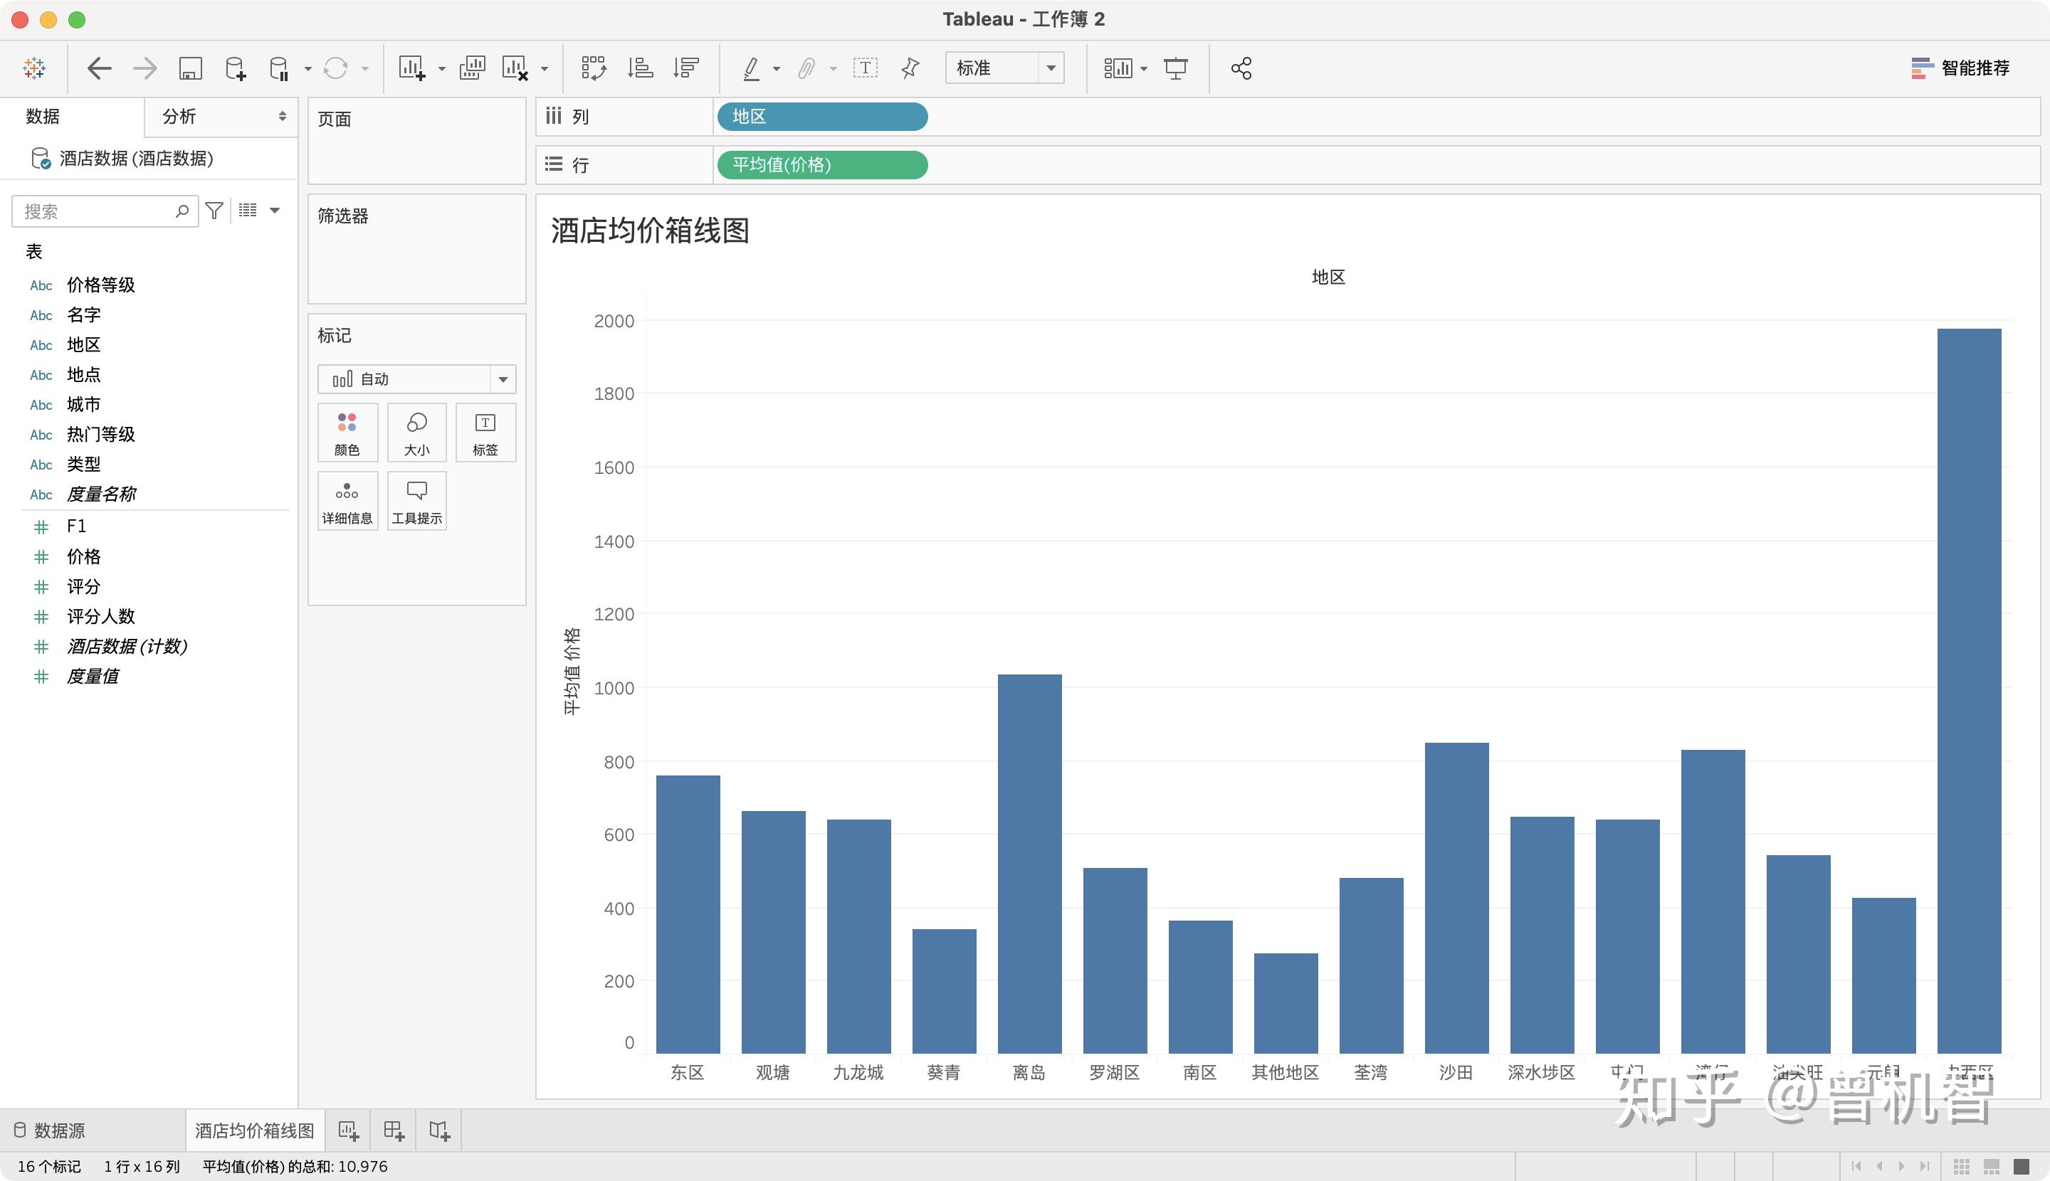Viewport: 2050px width, 1181px height.
Task: Create new worksheet from toolbar
Action: pyautogui.click(x=412, y=68)
